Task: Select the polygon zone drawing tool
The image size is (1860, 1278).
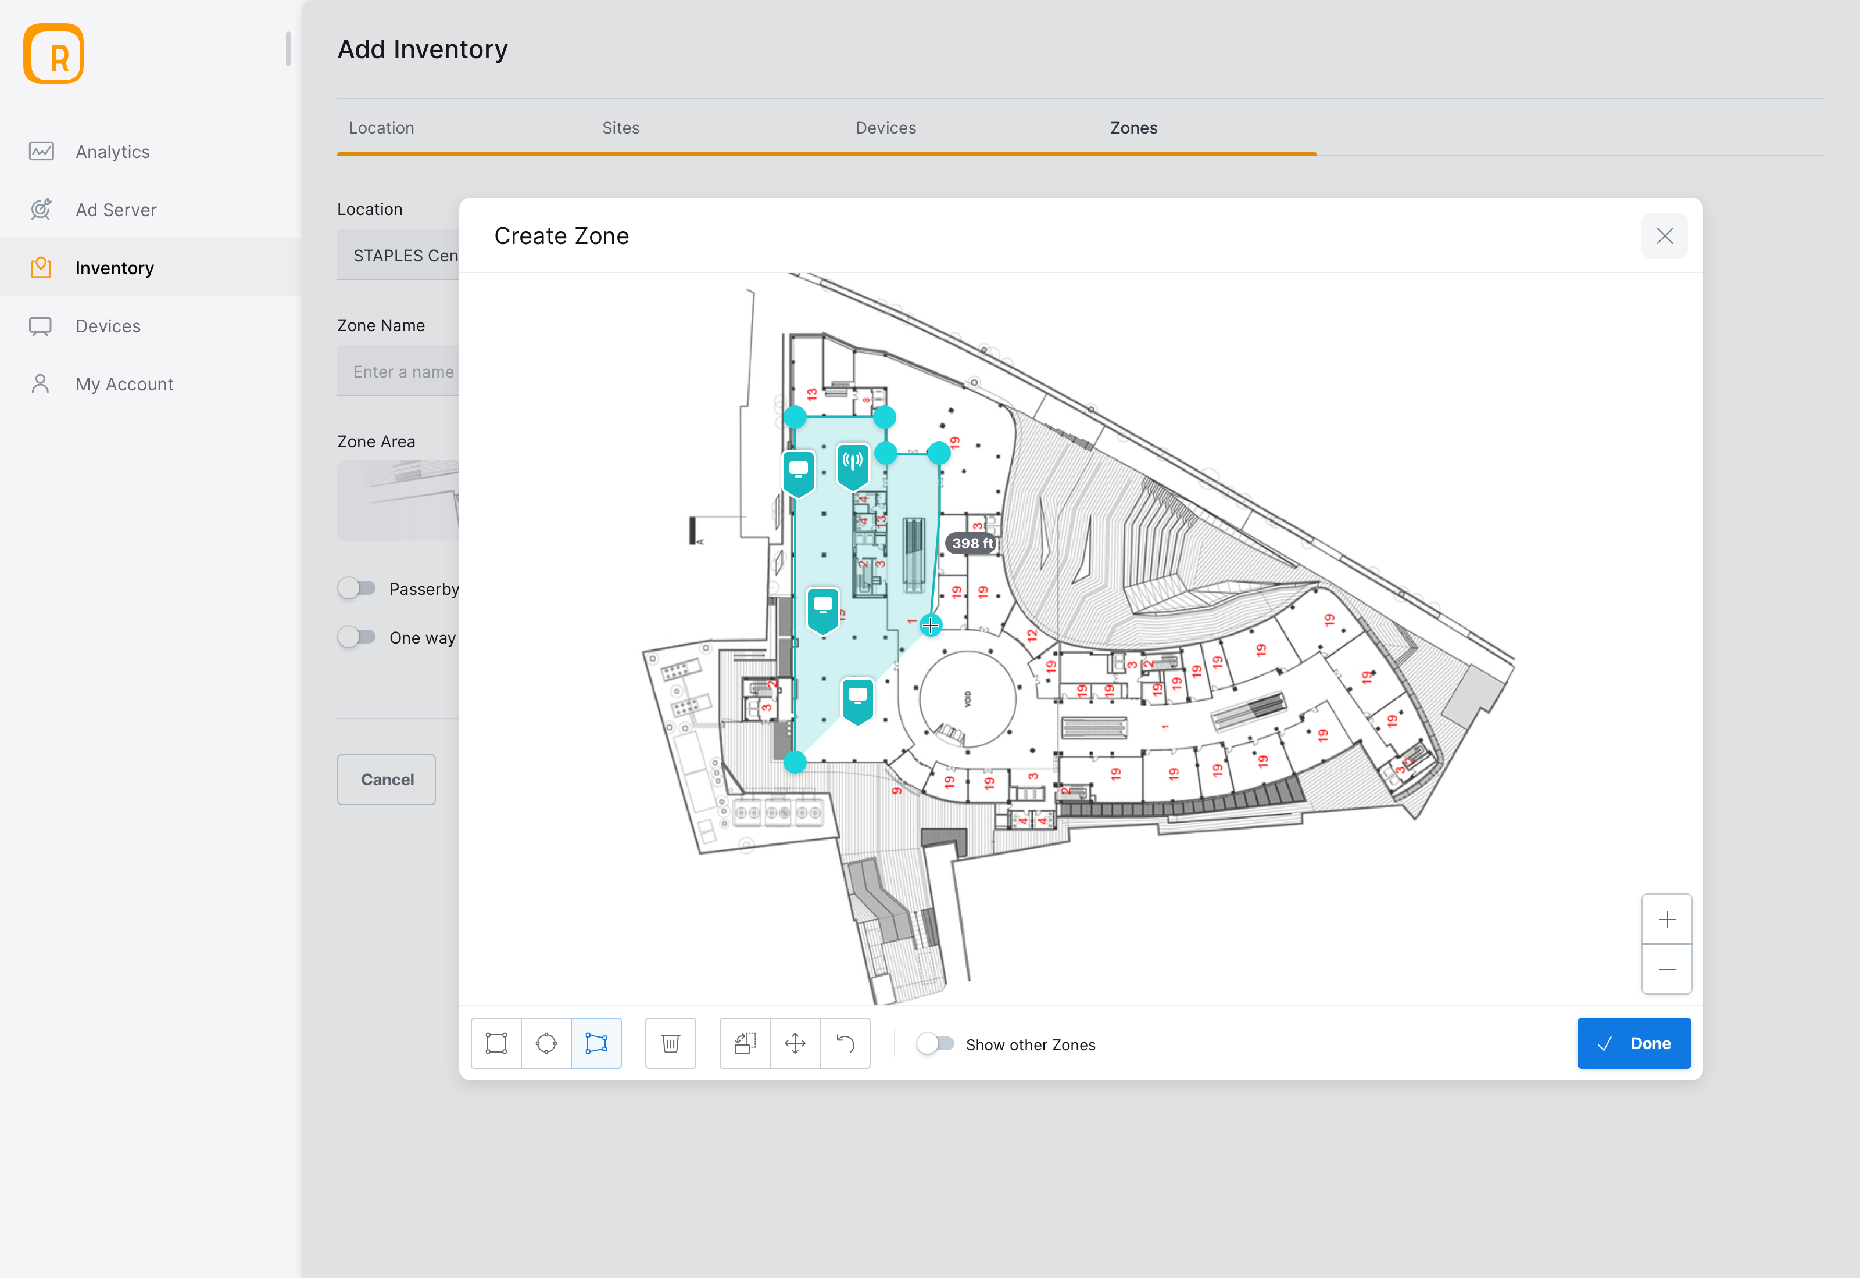Action: coord(597,1043)
